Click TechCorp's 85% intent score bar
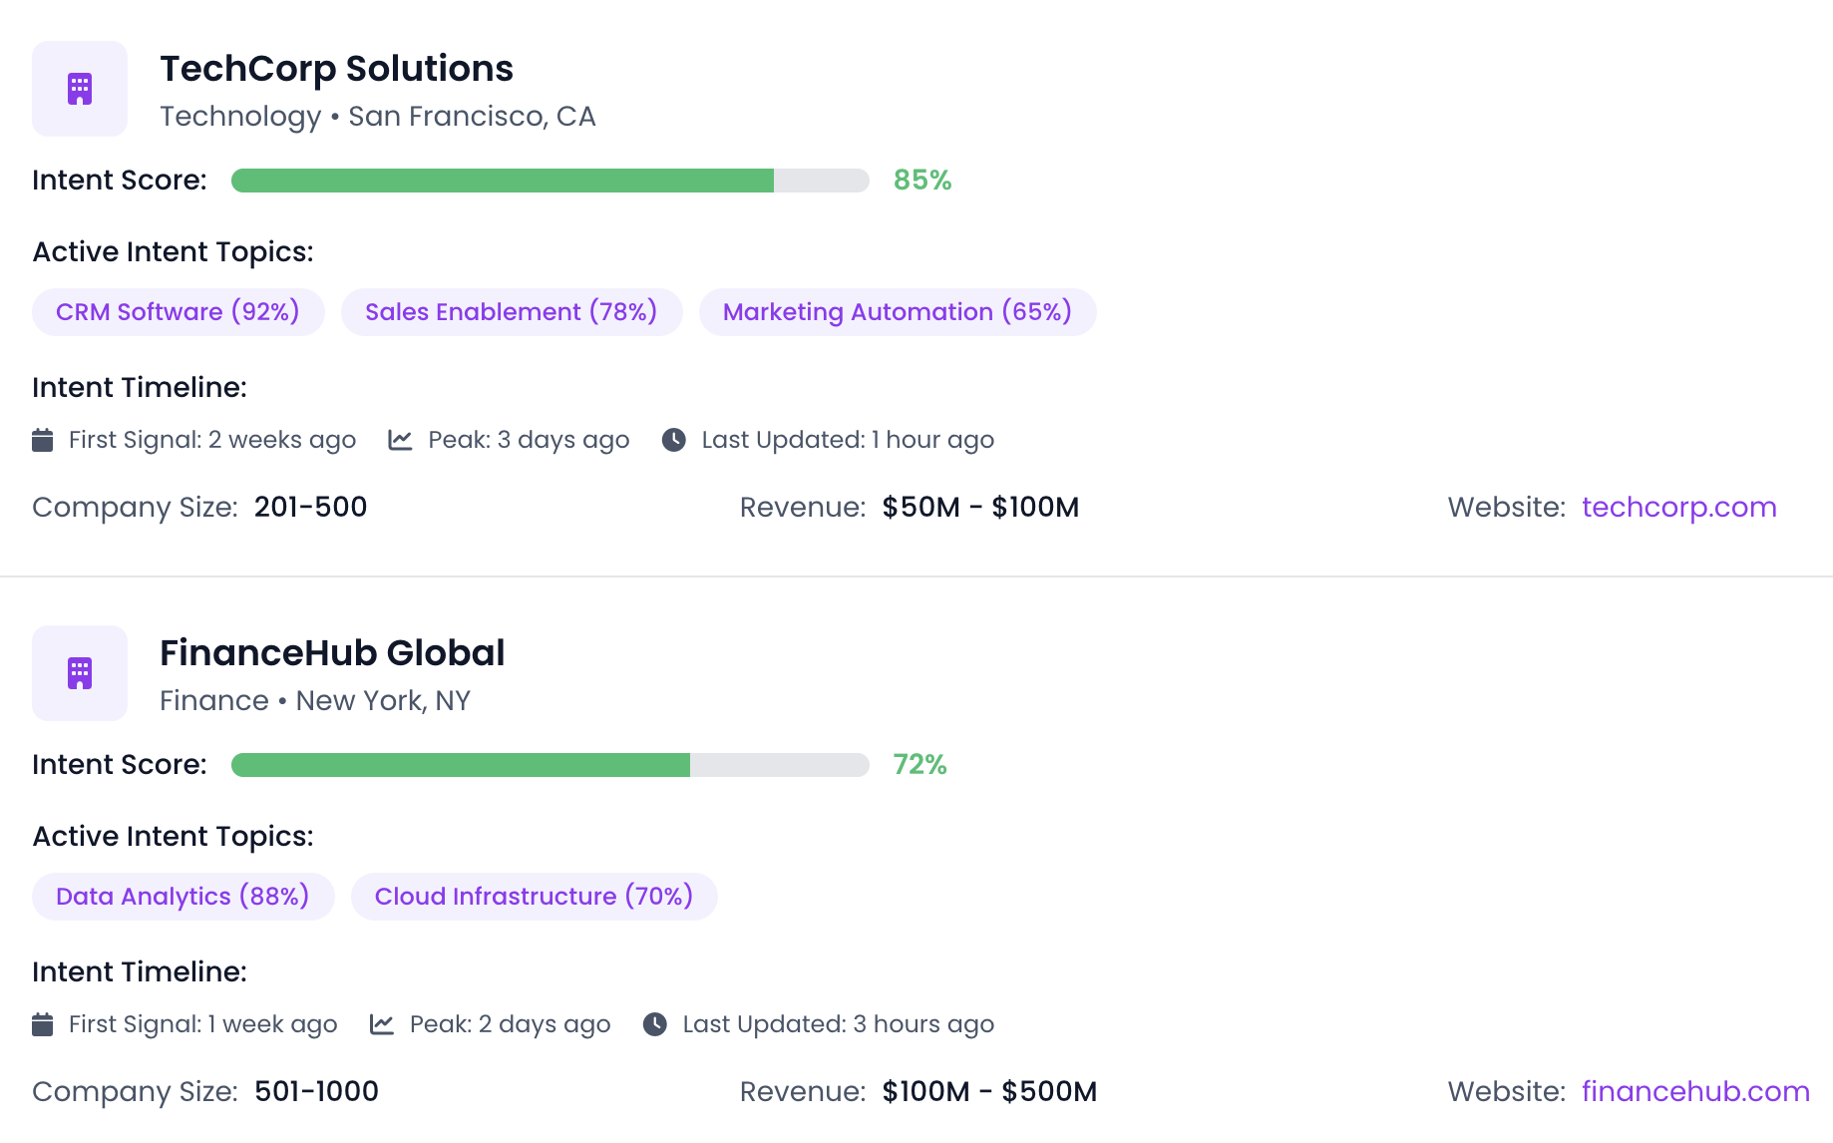Screen dimensions: 1833x1143 [550, 181]
